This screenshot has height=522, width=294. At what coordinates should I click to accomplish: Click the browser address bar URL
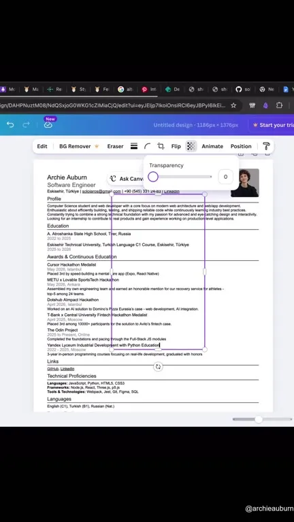(x=114, y=105)
